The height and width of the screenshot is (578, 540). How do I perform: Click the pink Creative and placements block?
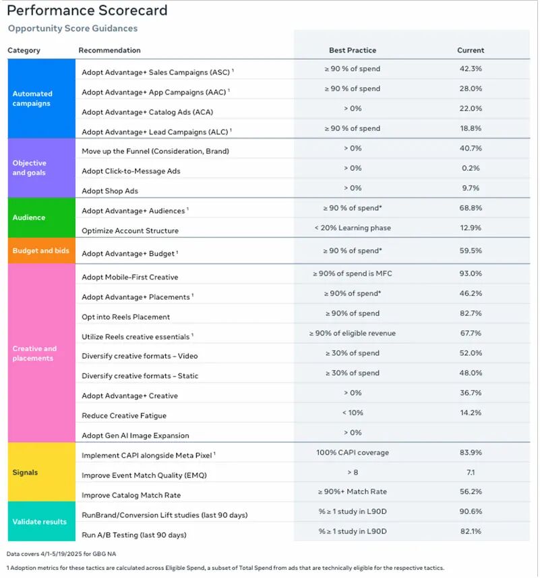(x=41, y=353)
